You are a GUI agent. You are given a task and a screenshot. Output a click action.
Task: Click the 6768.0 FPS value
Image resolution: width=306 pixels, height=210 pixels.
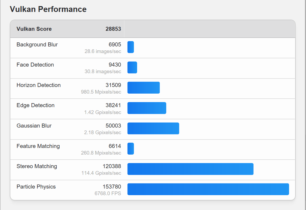point(108,193)
